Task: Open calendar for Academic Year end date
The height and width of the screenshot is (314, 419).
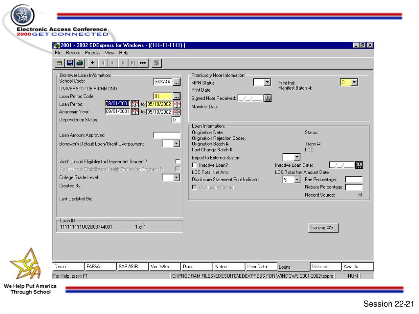Action: [x=177, y=112]
